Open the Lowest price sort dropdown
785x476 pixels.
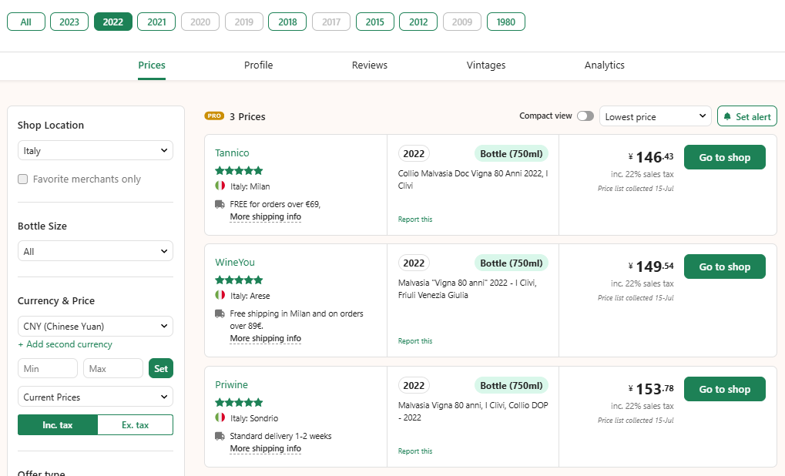[656, 116]
